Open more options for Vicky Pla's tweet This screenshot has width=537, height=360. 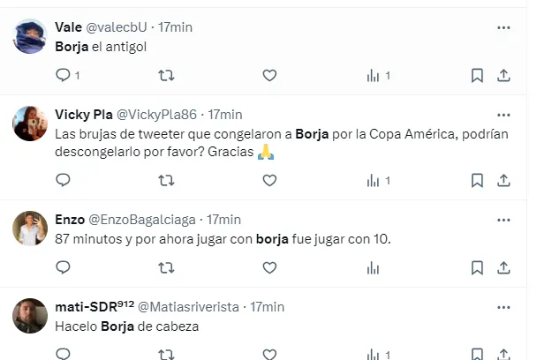coord(503,115)
